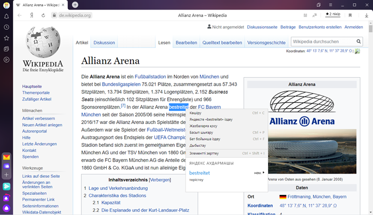Screen dimensions: 373x215
Task: Choose 'Бет бойынша іздеу' menu item
Action: click(226, 139)
